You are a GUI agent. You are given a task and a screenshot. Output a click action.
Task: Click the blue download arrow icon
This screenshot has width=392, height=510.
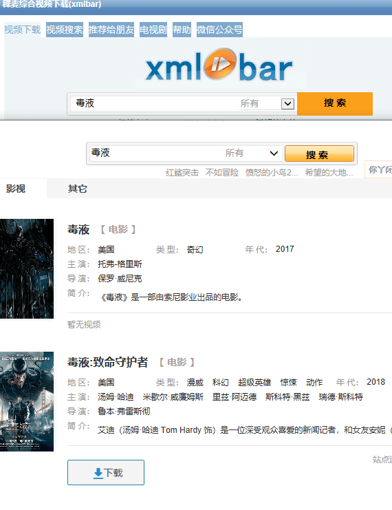98,474
